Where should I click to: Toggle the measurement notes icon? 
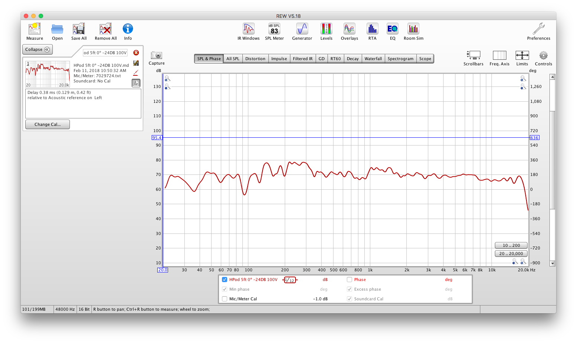[136, 83]
